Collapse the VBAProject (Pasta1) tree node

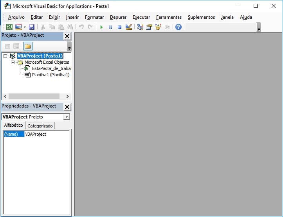point(5,56)
